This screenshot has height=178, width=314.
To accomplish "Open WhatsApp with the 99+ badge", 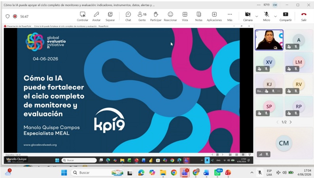I will point(218,172).
